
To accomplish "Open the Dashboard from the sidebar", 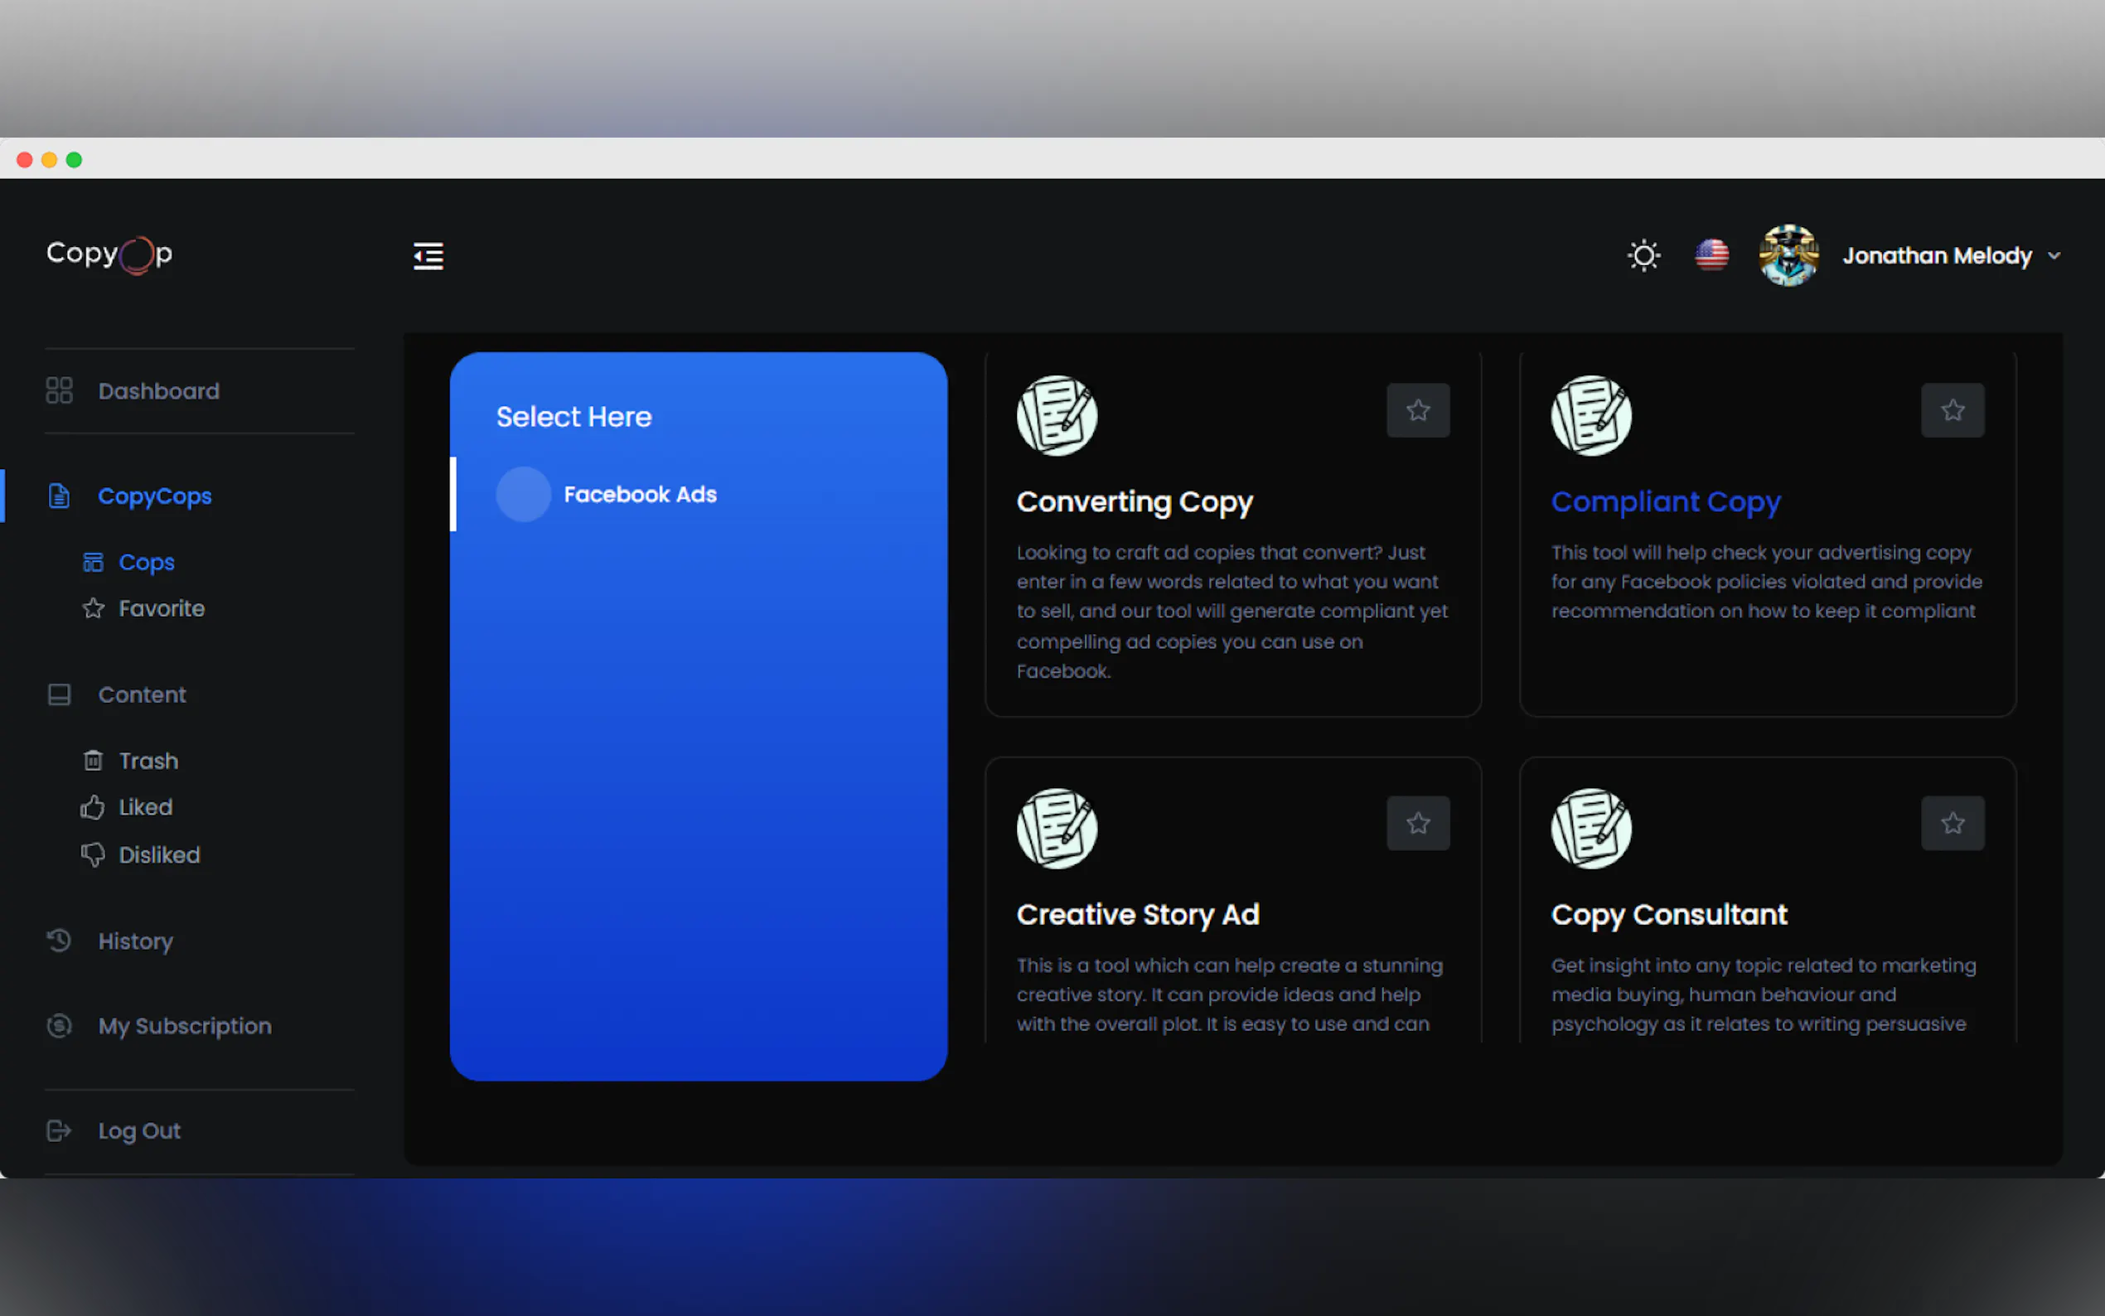I will tap(158, 390).
